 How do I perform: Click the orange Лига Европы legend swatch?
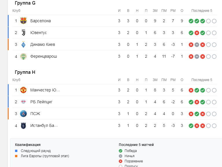click(x=16, y=156)
